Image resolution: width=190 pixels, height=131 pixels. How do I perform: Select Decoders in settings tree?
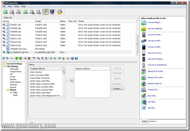pos(13,85)
